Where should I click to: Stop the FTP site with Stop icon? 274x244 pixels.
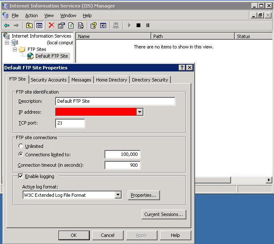point(138,25)
